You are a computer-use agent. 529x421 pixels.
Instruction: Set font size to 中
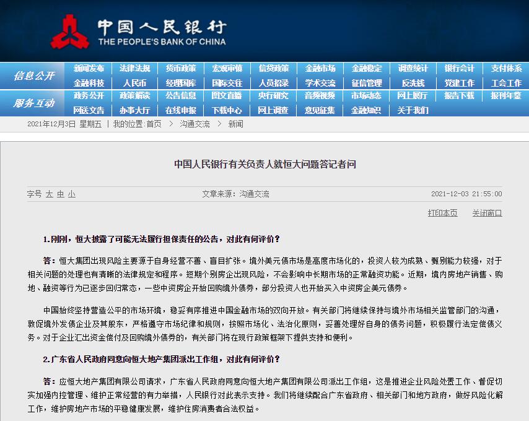pos(60,194)
